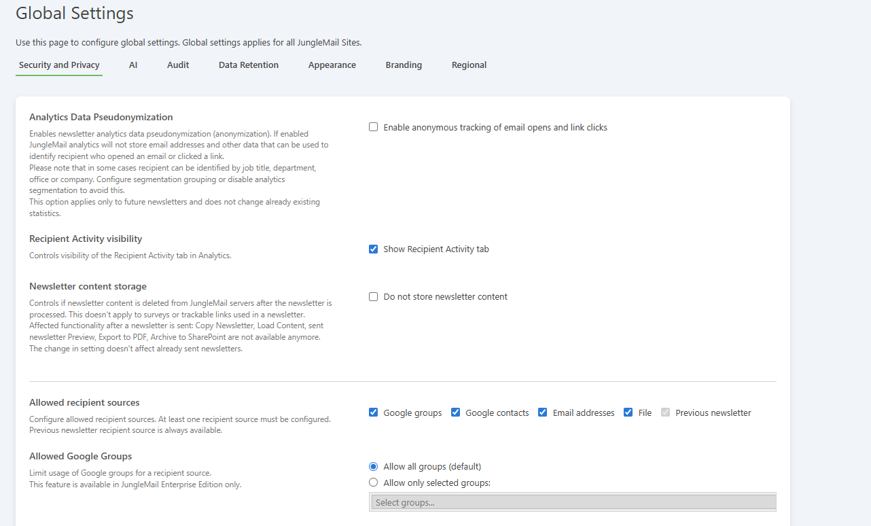Switch to the AI tab
The height and width of the screenshot is (526, 871).
pyautogui.click(x=133, y=65)
